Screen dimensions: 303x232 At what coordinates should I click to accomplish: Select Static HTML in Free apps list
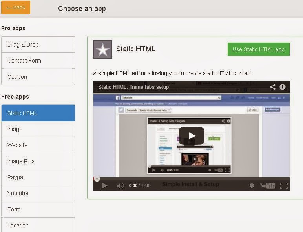click(38, 113)
